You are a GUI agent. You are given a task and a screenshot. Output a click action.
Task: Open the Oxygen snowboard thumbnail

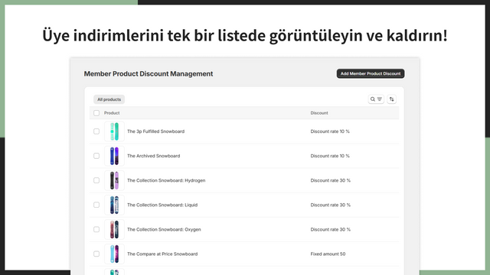pos(114,229)
